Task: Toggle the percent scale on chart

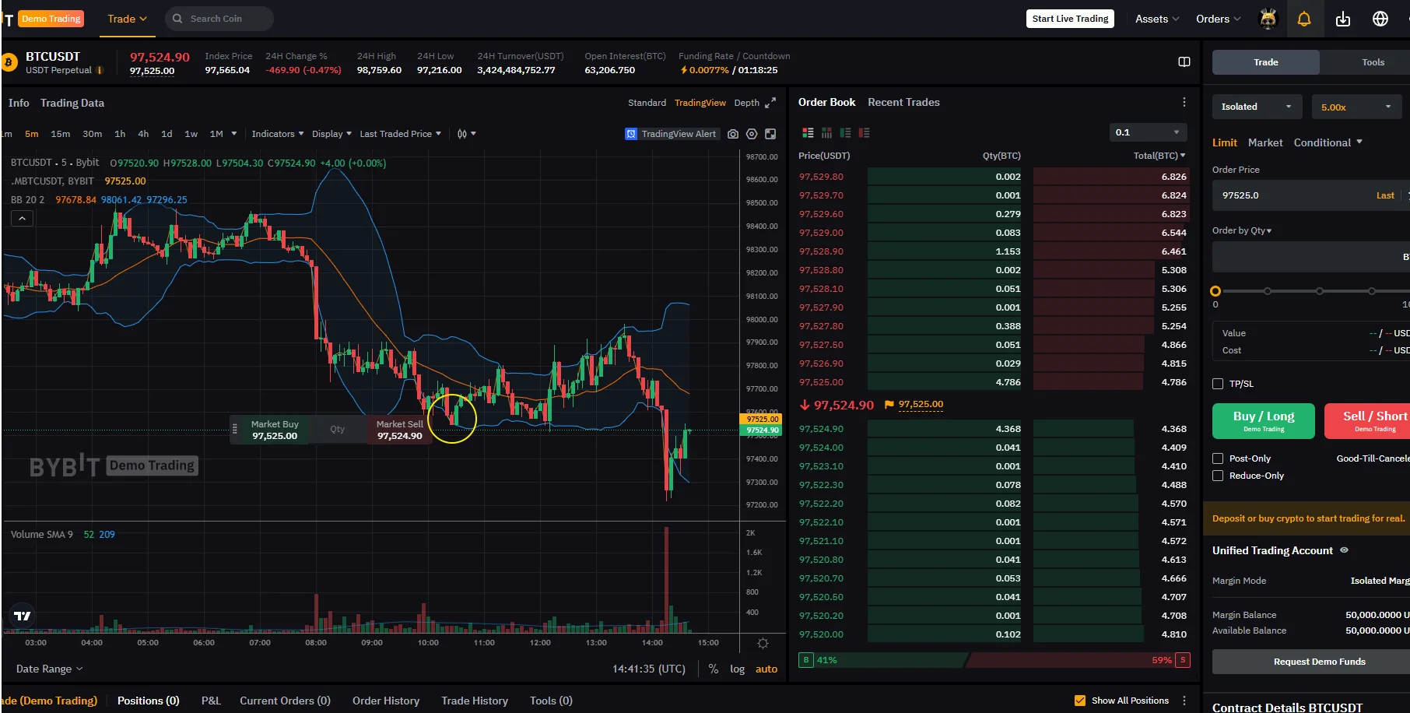Action: (714, 669)
